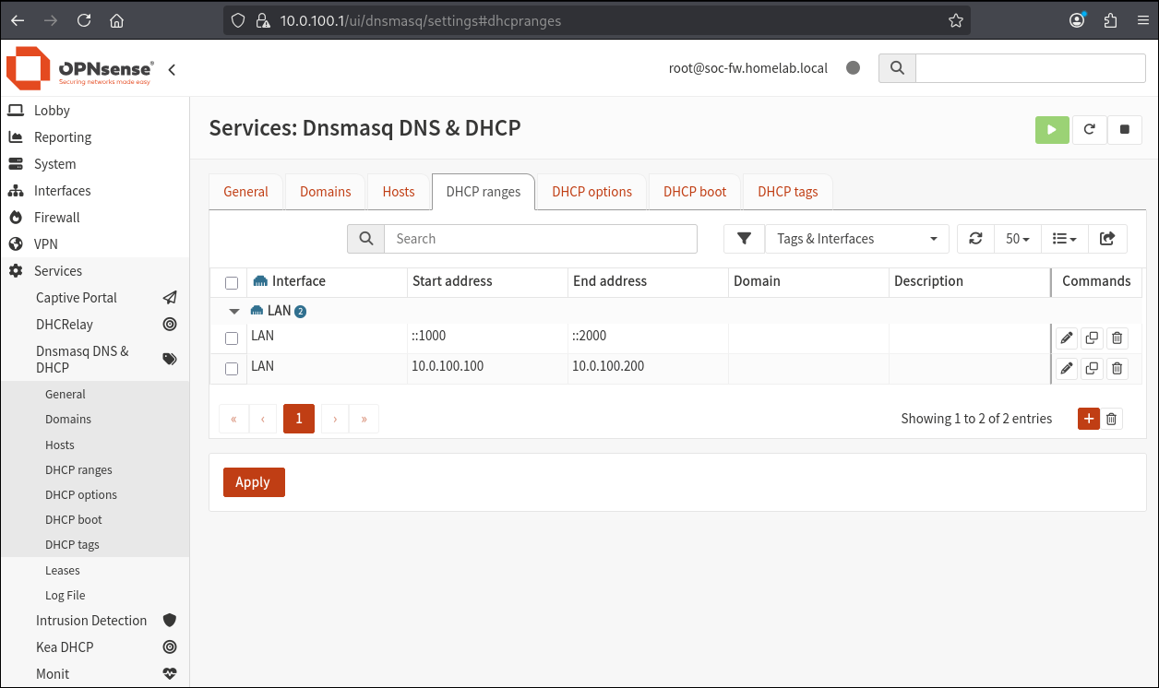Viewport: 1159px width, 688px height.
Task: Click the OPNsense logo
Action: tap(78, 69)
